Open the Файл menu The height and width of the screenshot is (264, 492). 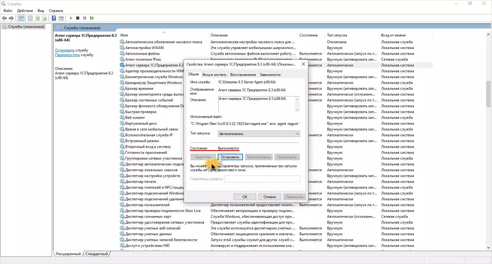pos(8,11)
